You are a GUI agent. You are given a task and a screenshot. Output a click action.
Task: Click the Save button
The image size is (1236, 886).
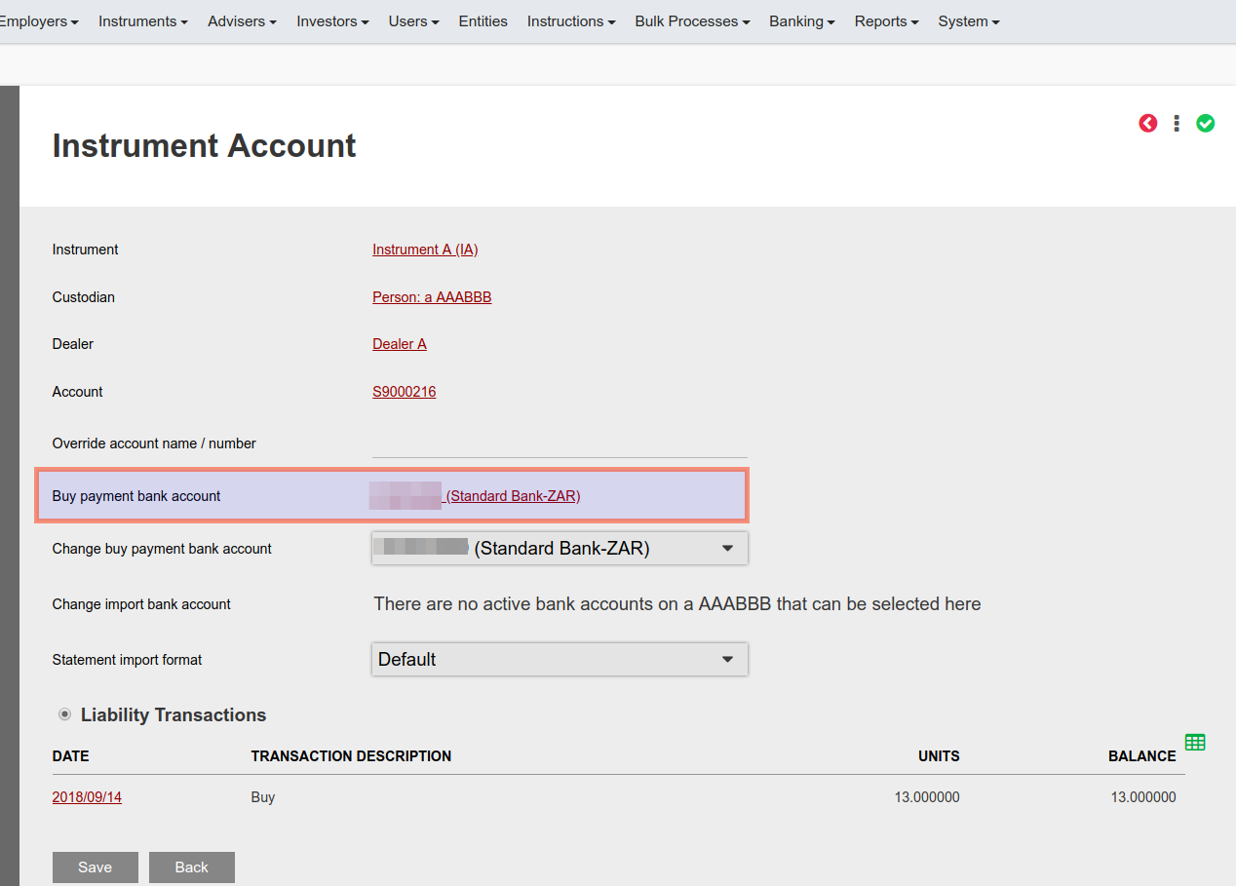click(96, 867)
